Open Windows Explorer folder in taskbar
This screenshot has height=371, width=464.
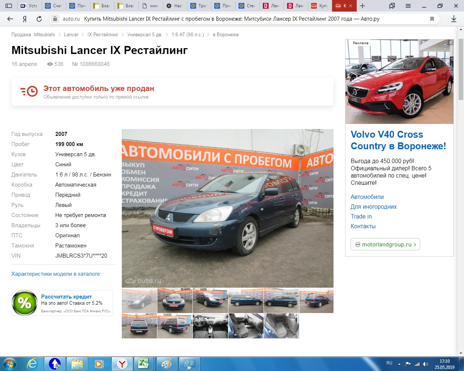click(x=78, y=364)
